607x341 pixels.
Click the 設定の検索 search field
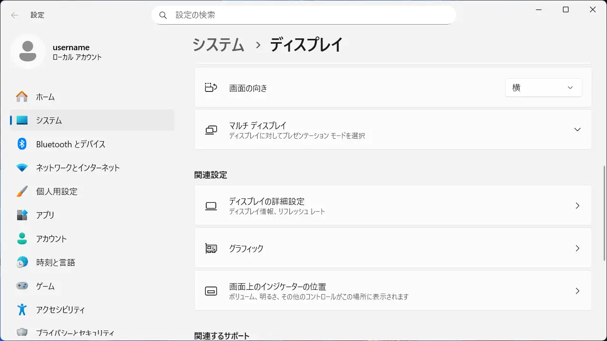coord(303,15)
